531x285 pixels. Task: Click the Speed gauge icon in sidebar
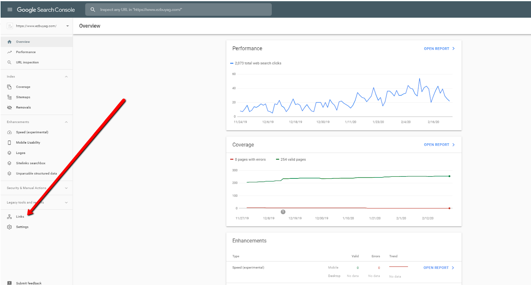9,132
